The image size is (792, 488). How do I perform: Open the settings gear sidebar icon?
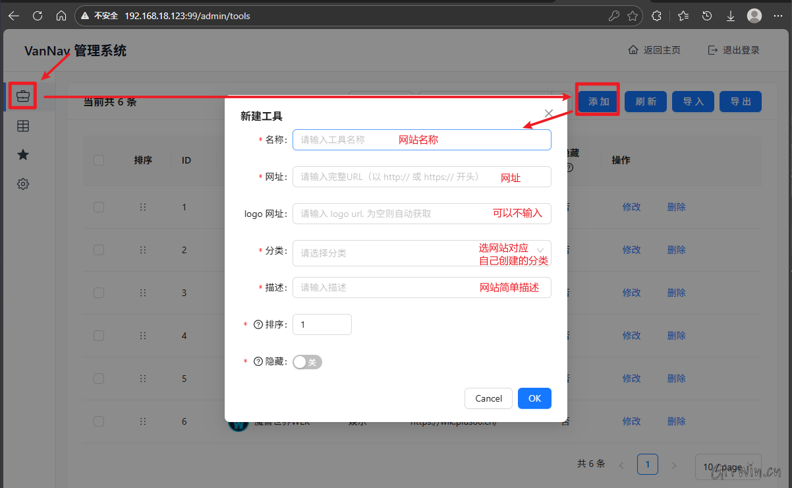[x=23, y=184]
